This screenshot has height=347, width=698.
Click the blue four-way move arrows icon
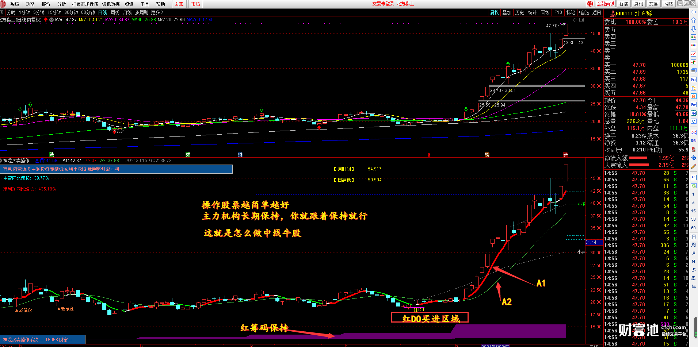[694, 158]
